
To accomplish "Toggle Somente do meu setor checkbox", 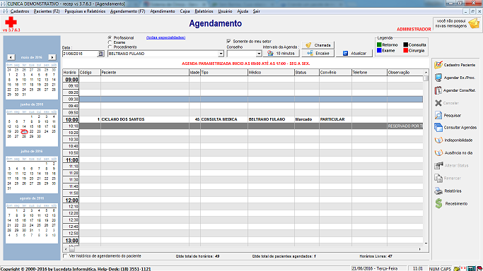I will click(228, 41).
